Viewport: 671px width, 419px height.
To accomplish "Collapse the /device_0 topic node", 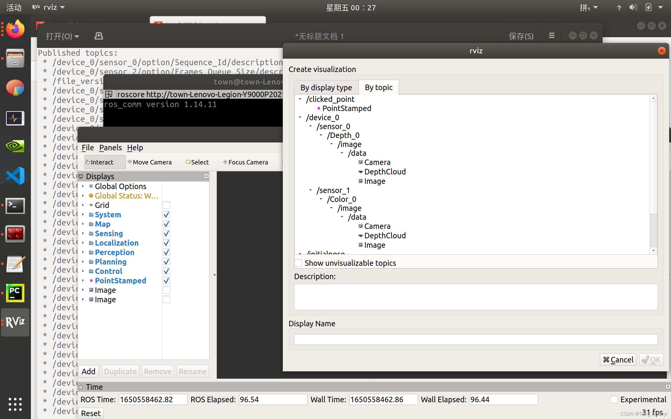I will coord(300,117).
